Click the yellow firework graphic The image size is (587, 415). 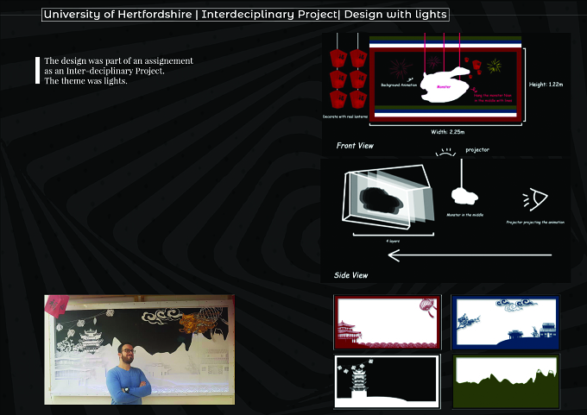pos(494,66)
